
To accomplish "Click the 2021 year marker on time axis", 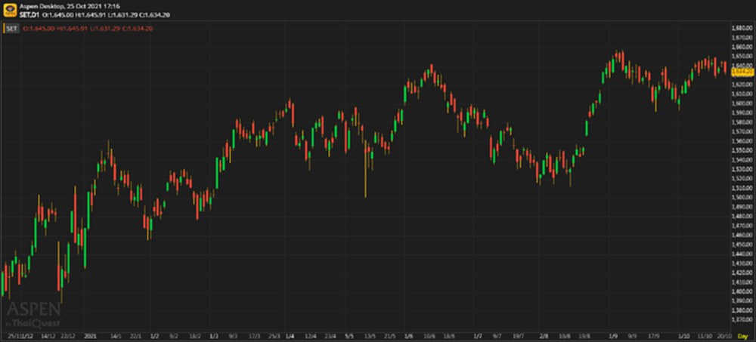I will point(91,336).
